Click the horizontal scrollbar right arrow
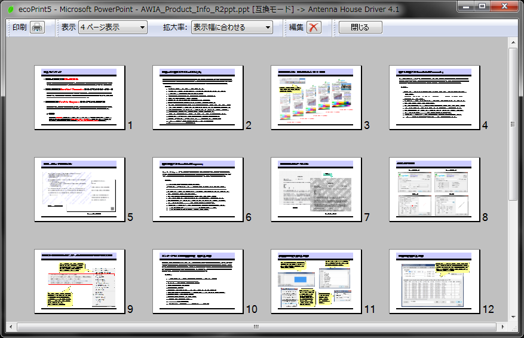524x338 pixels. pos(503,327)
